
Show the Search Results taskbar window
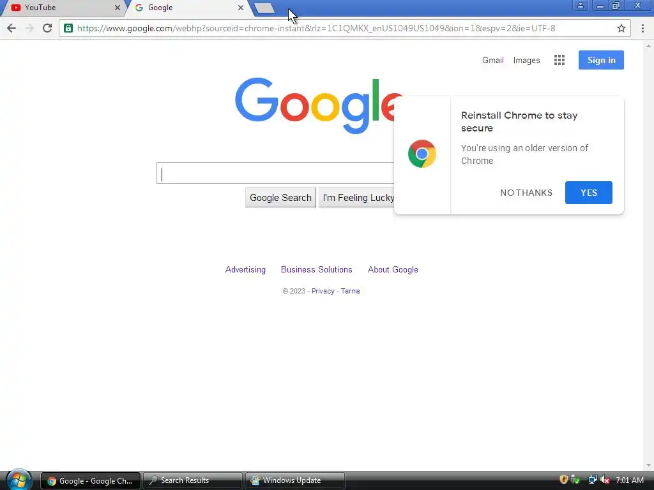(x=193, y=480)
